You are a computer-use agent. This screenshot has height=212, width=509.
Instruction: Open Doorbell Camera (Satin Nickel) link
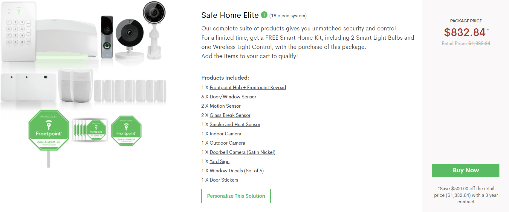coord(242,152)
